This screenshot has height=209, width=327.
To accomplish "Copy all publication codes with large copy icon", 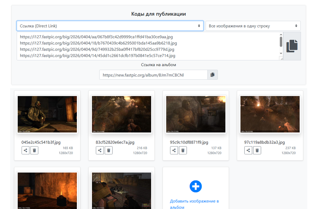I will coord(292,46).
